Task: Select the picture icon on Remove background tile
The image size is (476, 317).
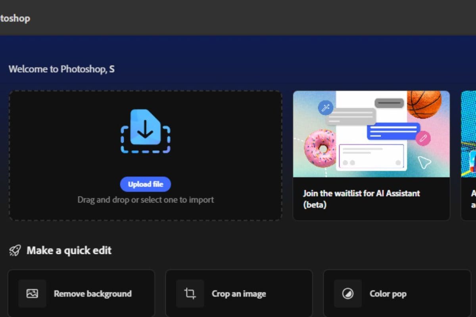Action: click(32, 294)
